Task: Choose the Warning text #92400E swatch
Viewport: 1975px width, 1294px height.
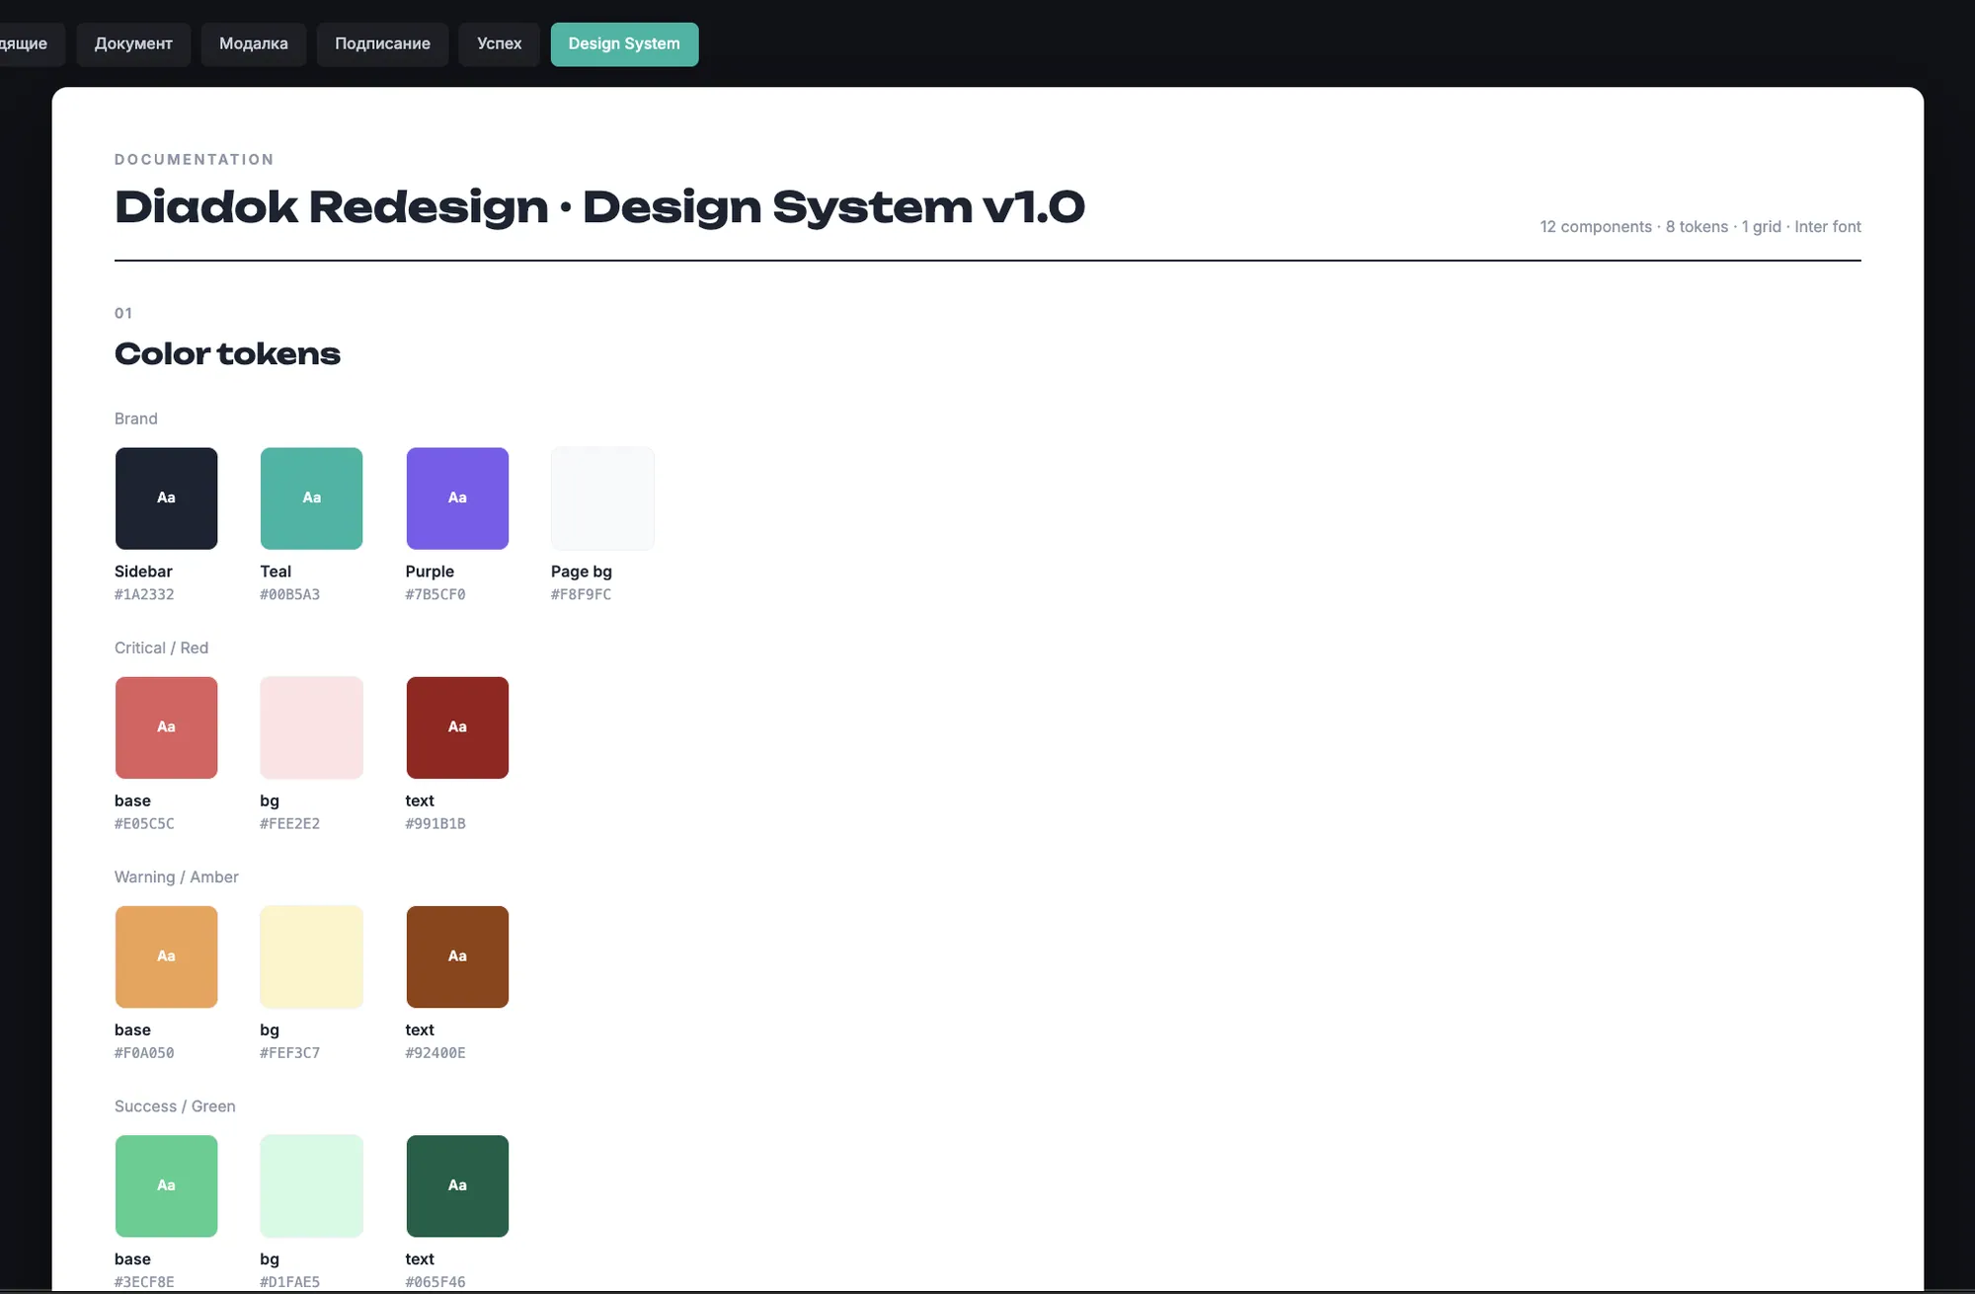Action: tap(457, 956)
